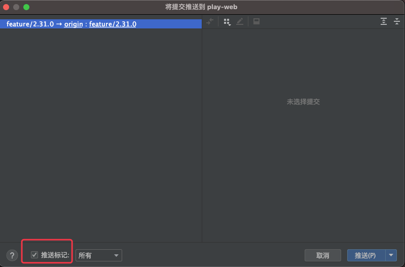The height and width of the screenshot is (267, 405).
Task: Click the origin remote link
Action: click(73, 24)
